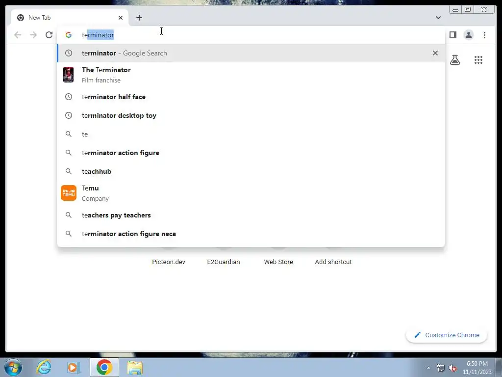Open Customize Chrome

click(x=447, y=335)
